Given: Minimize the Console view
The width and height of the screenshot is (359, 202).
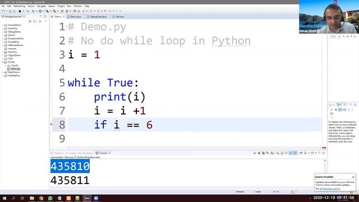Looking at the screenshot, I should click(319, 153).
